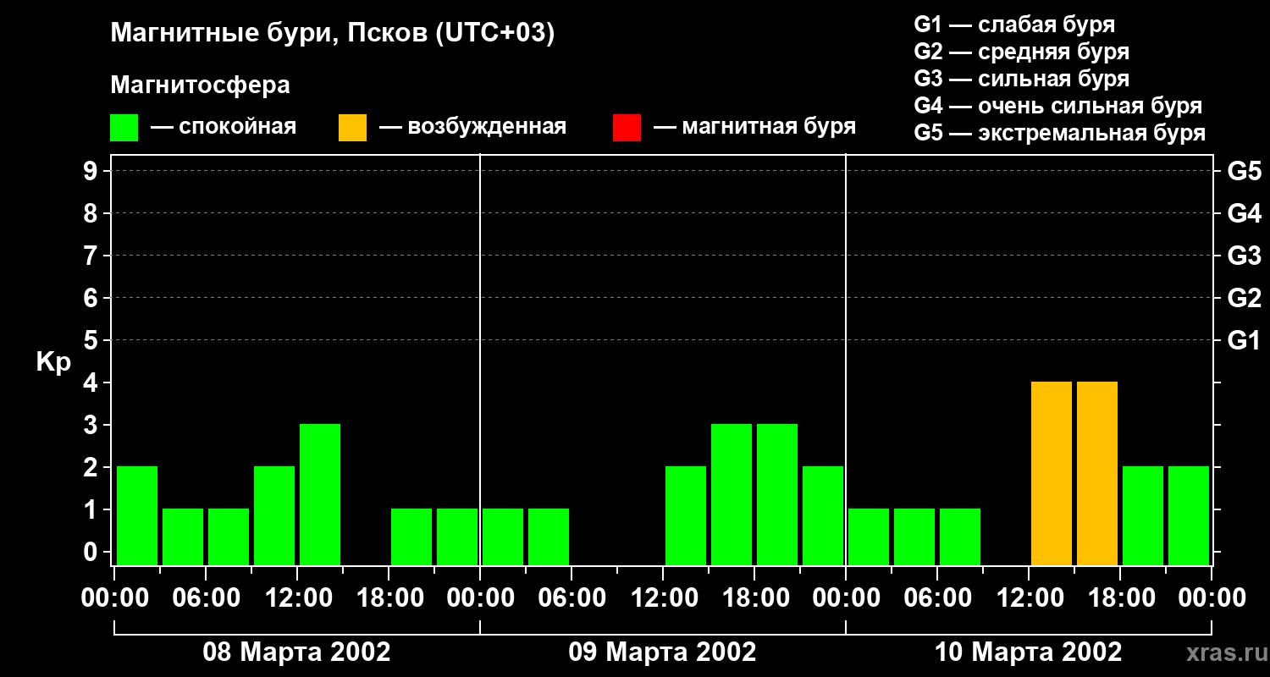The width and height of the screenshot is (1270, 677).
Task: Click the '— возбужденная' legend label
Action: click(472, 127)
